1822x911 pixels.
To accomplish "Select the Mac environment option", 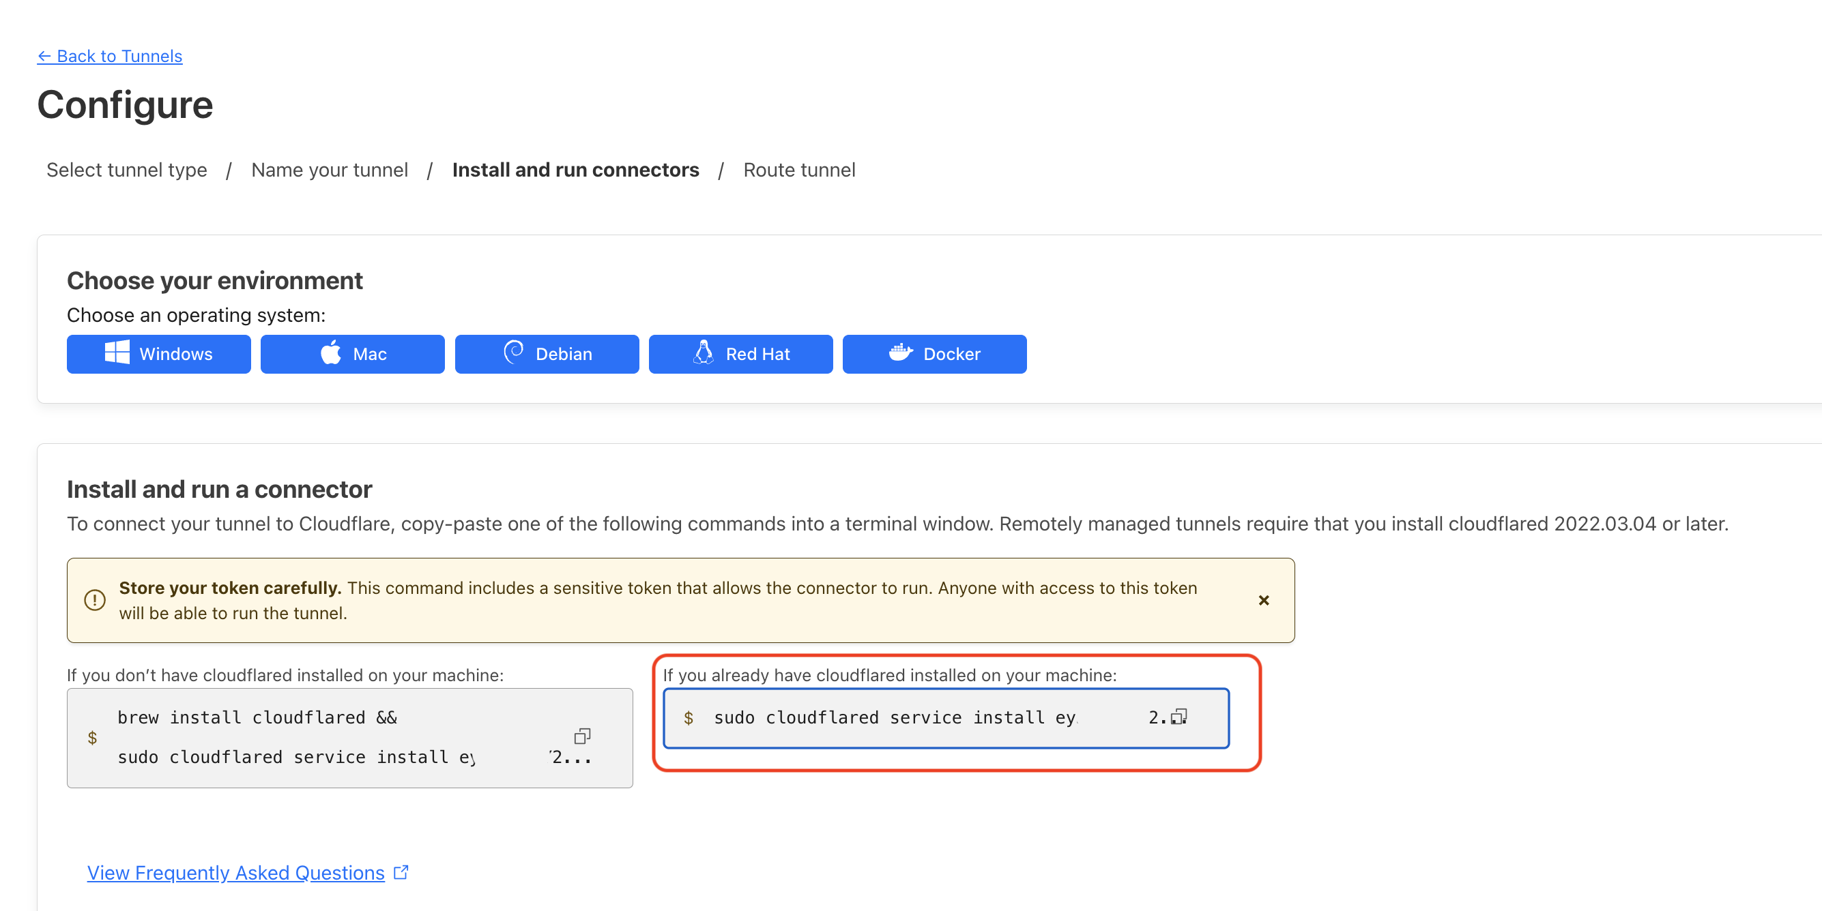I will click(352, 355).
